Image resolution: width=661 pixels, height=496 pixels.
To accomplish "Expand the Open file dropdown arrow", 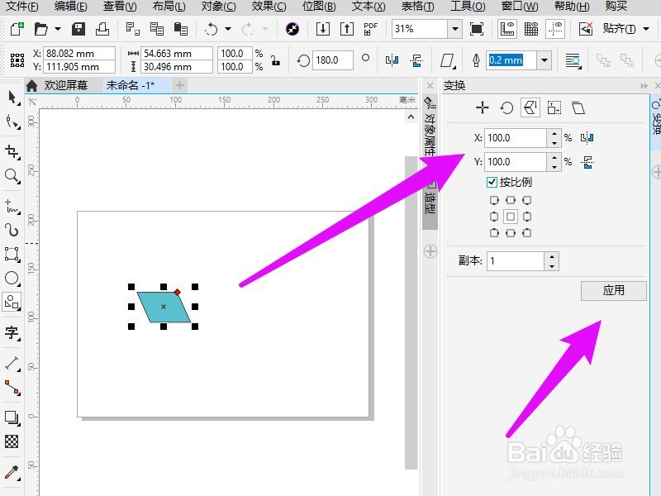I will [x=58, y=29].
